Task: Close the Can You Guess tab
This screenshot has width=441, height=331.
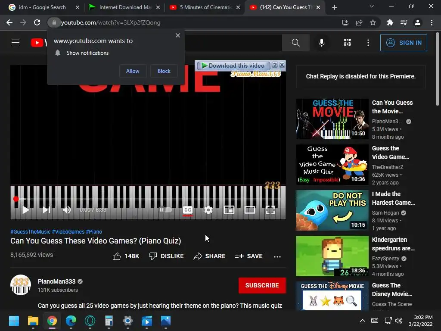Action: point(318,7)
